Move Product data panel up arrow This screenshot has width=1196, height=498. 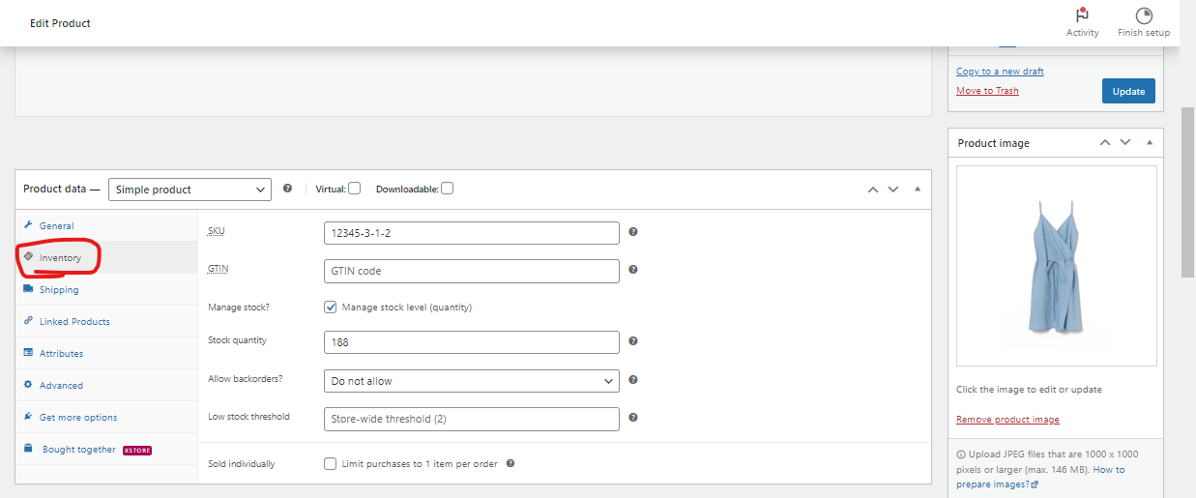point(873,190)
